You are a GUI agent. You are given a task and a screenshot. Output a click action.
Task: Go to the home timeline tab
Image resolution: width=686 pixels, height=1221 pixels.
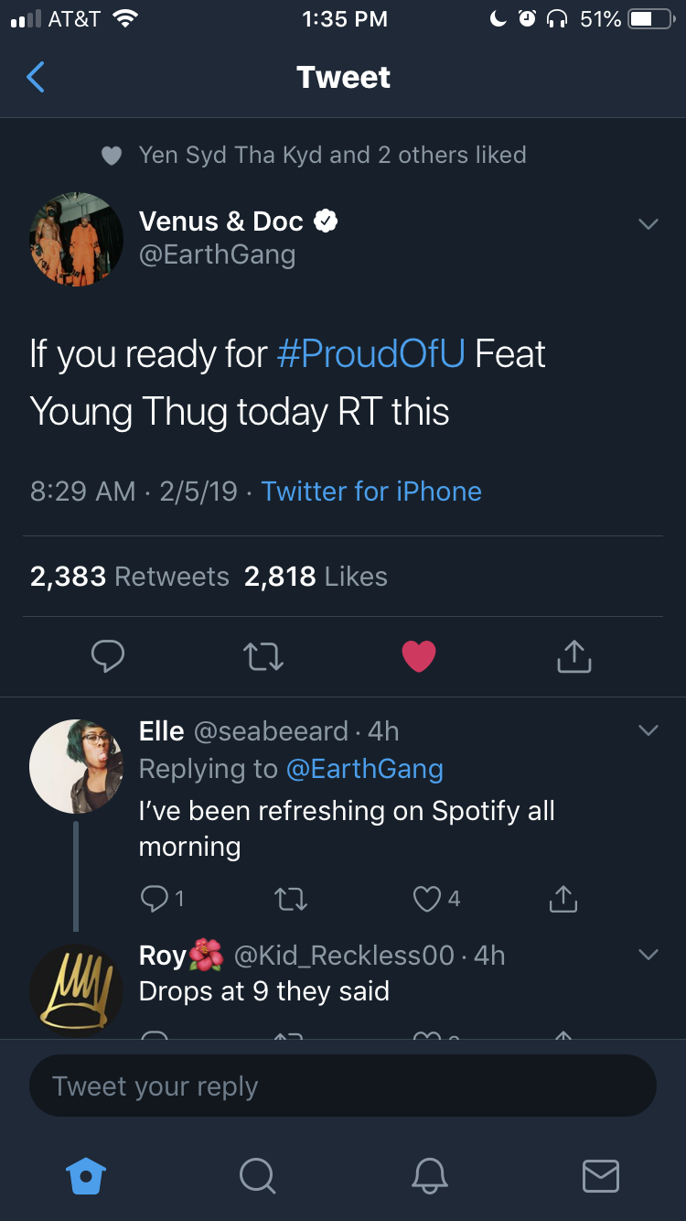(87, 1175)
